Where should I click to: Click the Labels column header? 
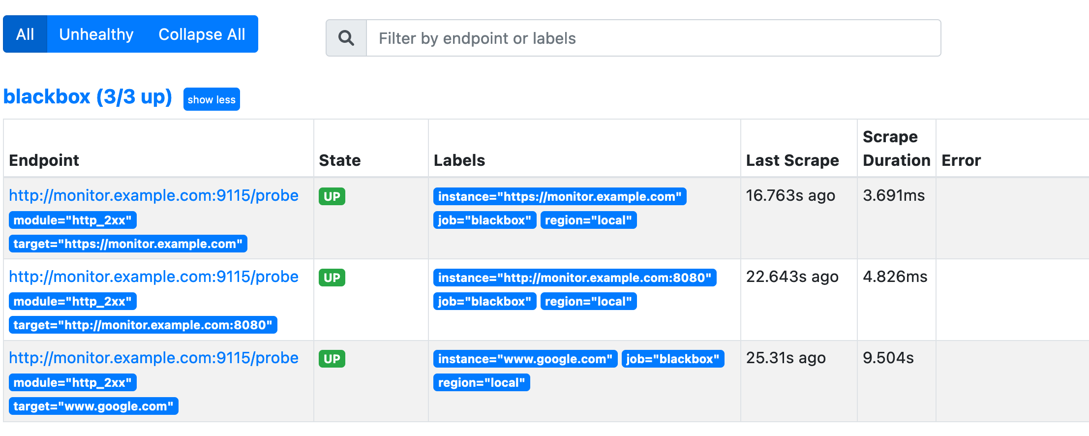pyautogui.click(x=459, y=160)
